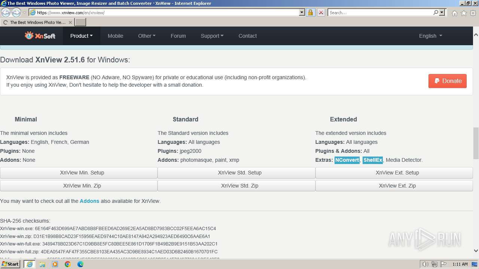Image resolution: width=479 pixels, height=269 pixels.
Task: Go to the browser Home icon
Action: pyautogui.click(x=454, y=13)
